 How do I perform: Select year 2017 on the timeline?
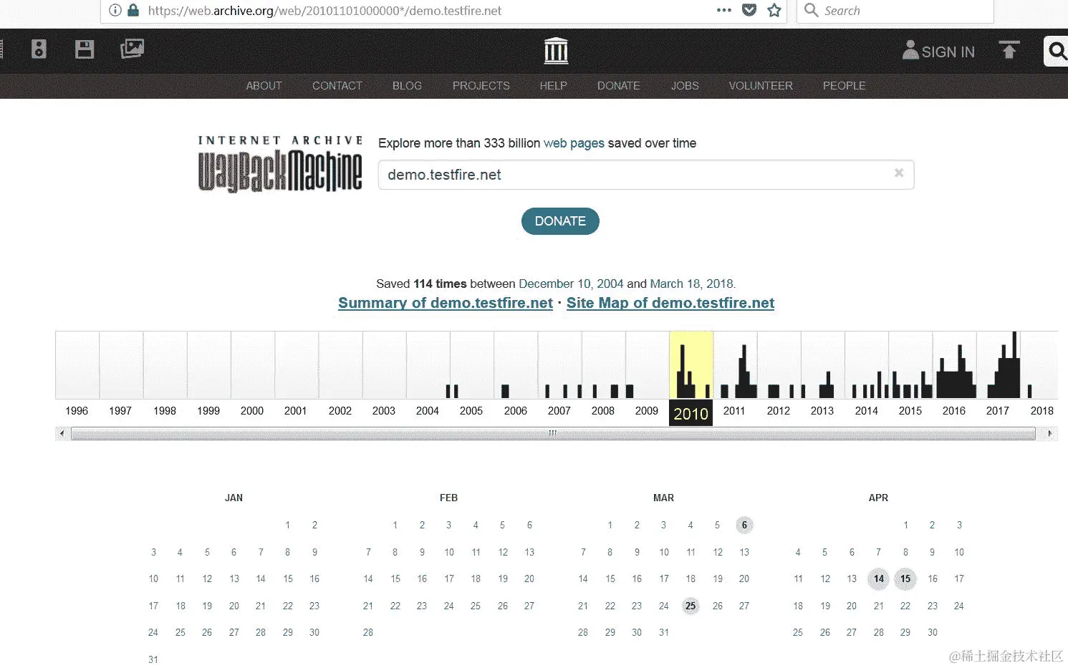[997, 411]
